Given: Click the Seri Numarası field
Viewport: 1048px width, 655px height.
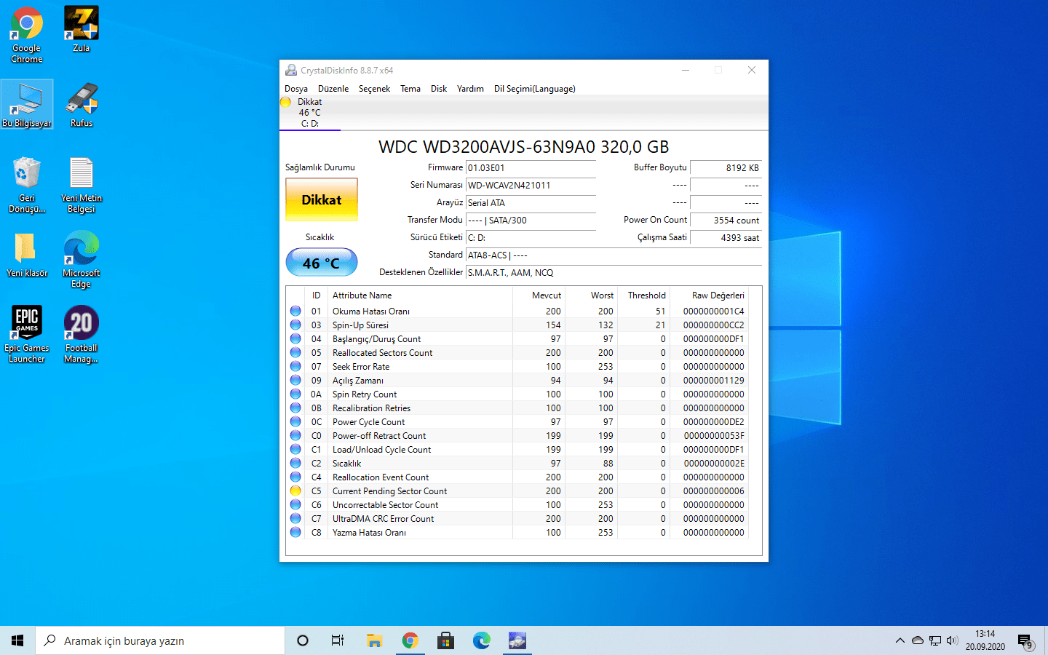Looking at the screenshot, I should pos(531,186).
